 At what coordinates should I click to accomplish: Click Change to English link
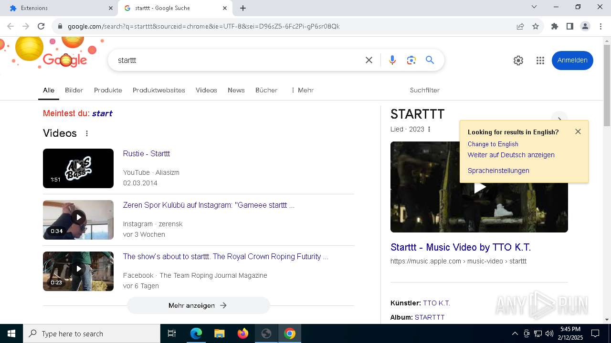point(493,144)
